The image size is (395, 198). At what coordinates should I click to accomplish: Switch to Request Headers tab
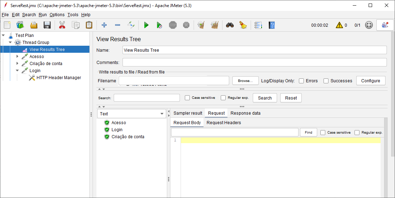tap(224, 123)
